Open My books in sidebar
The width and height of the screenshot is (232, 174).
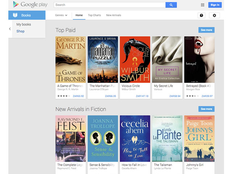click(x=24, y=24)
